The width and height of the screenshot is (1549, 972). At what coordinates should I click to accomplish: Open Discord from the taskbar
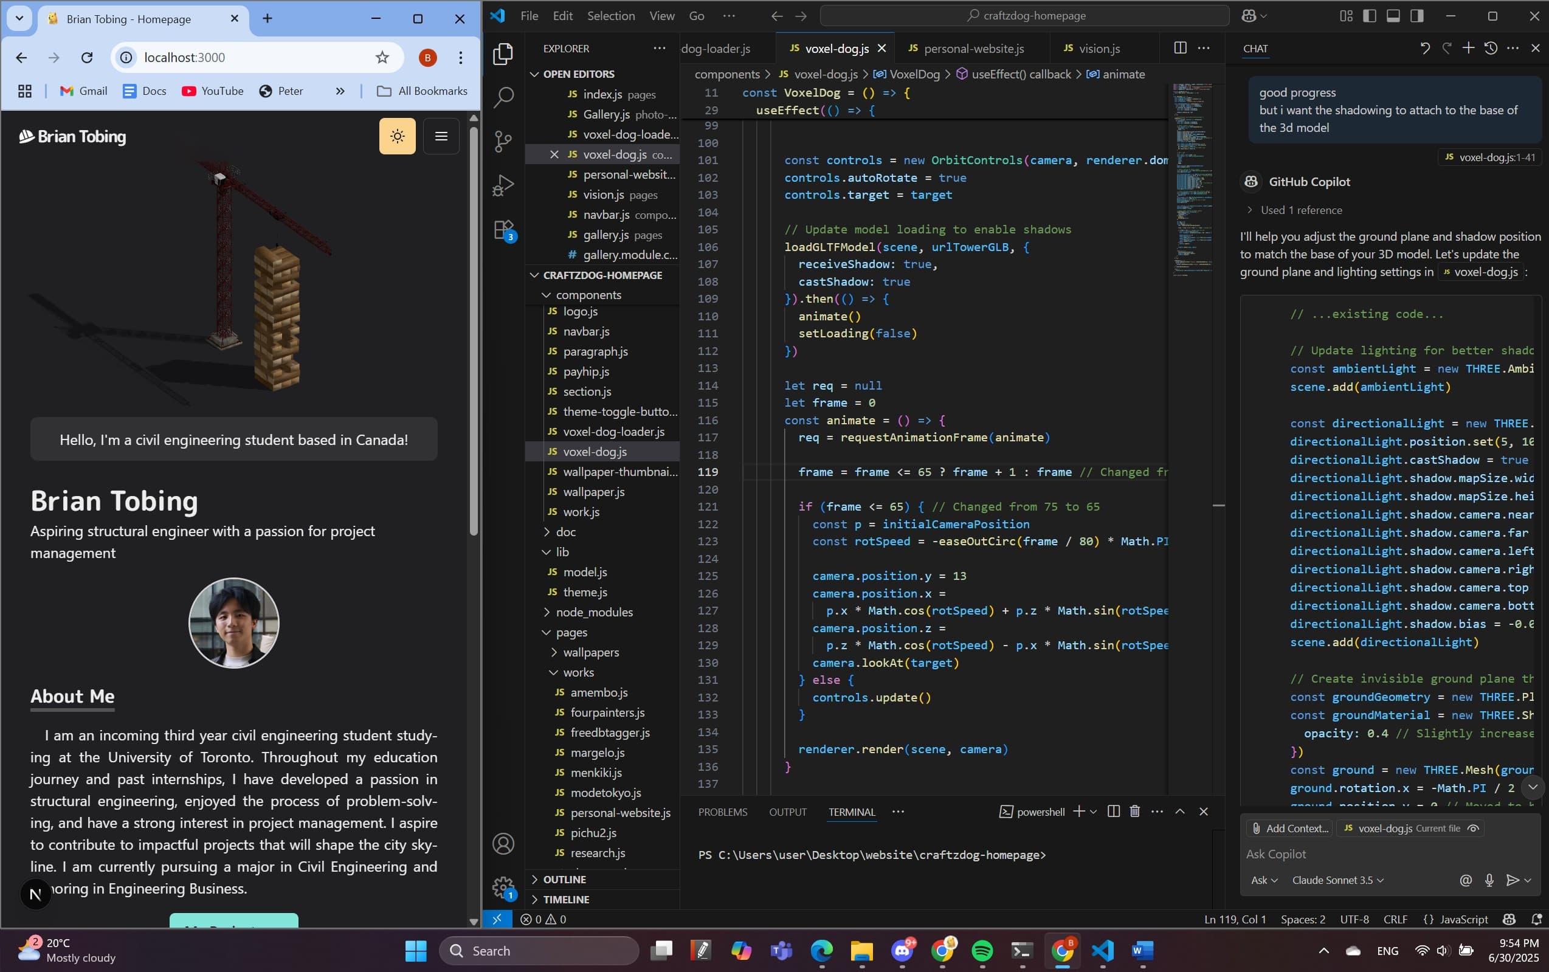point(902,950)
